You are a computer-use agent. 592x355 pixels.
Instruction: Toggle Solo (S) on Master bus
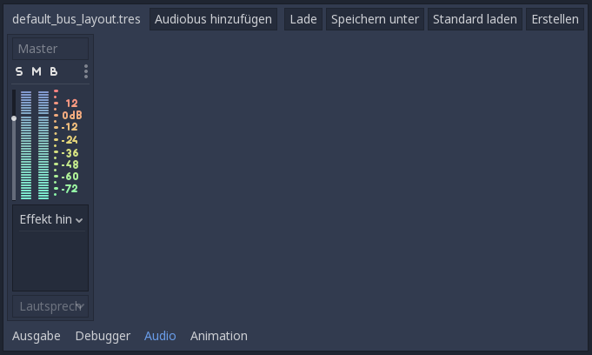(x=19, y=71)
